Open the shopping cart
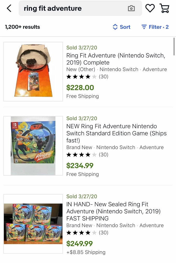 click(x=165, y=8)
